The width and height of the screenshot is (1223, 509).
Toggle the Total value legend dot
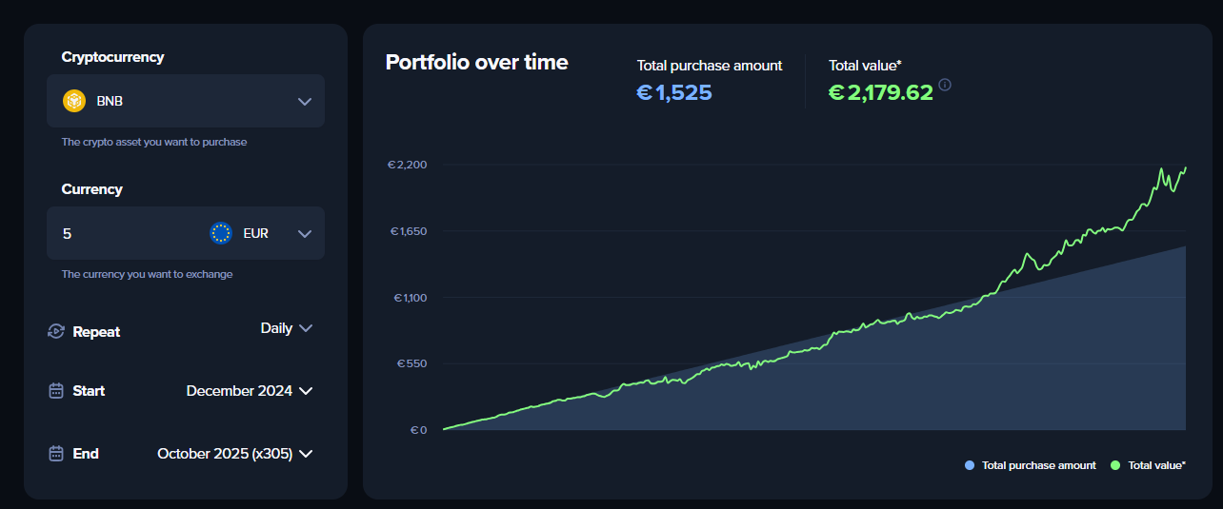coord(1115,465)
